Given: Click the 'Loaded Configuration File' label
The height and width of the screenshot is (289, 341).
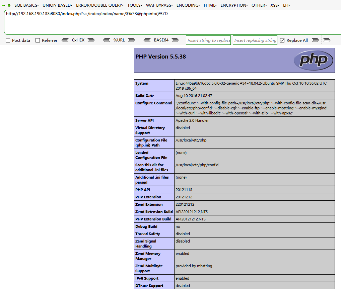Looking at the screenshot, I should (151, 155).
